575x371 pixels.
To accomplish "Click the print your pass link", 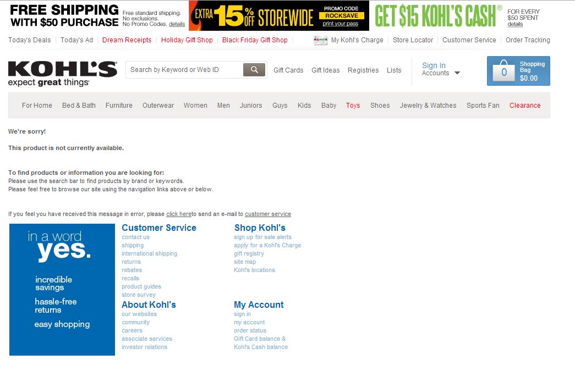I will pos(340,24).
